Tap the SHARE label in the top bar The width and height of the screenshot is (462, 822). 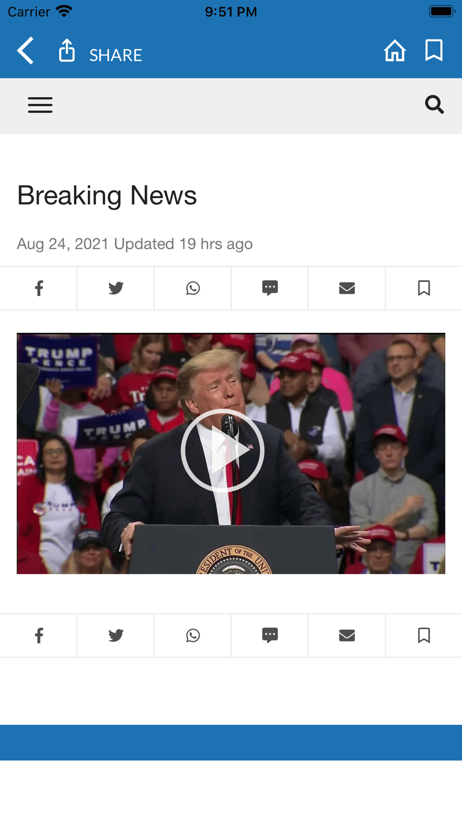(x=115, y=55)
